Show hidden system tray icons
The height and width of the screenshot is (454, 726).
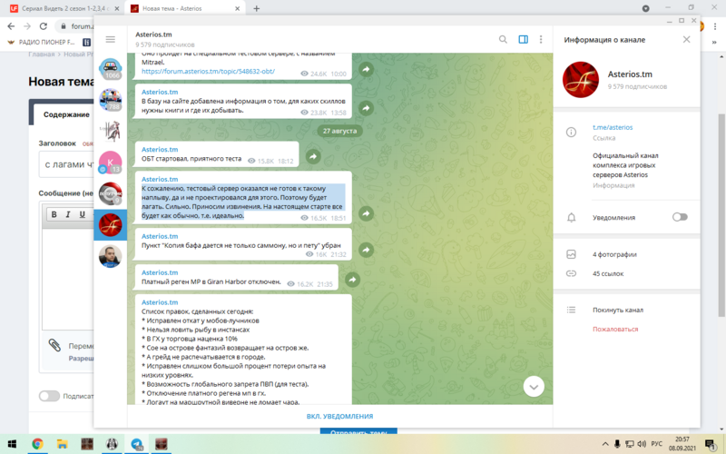coord(605,444)
